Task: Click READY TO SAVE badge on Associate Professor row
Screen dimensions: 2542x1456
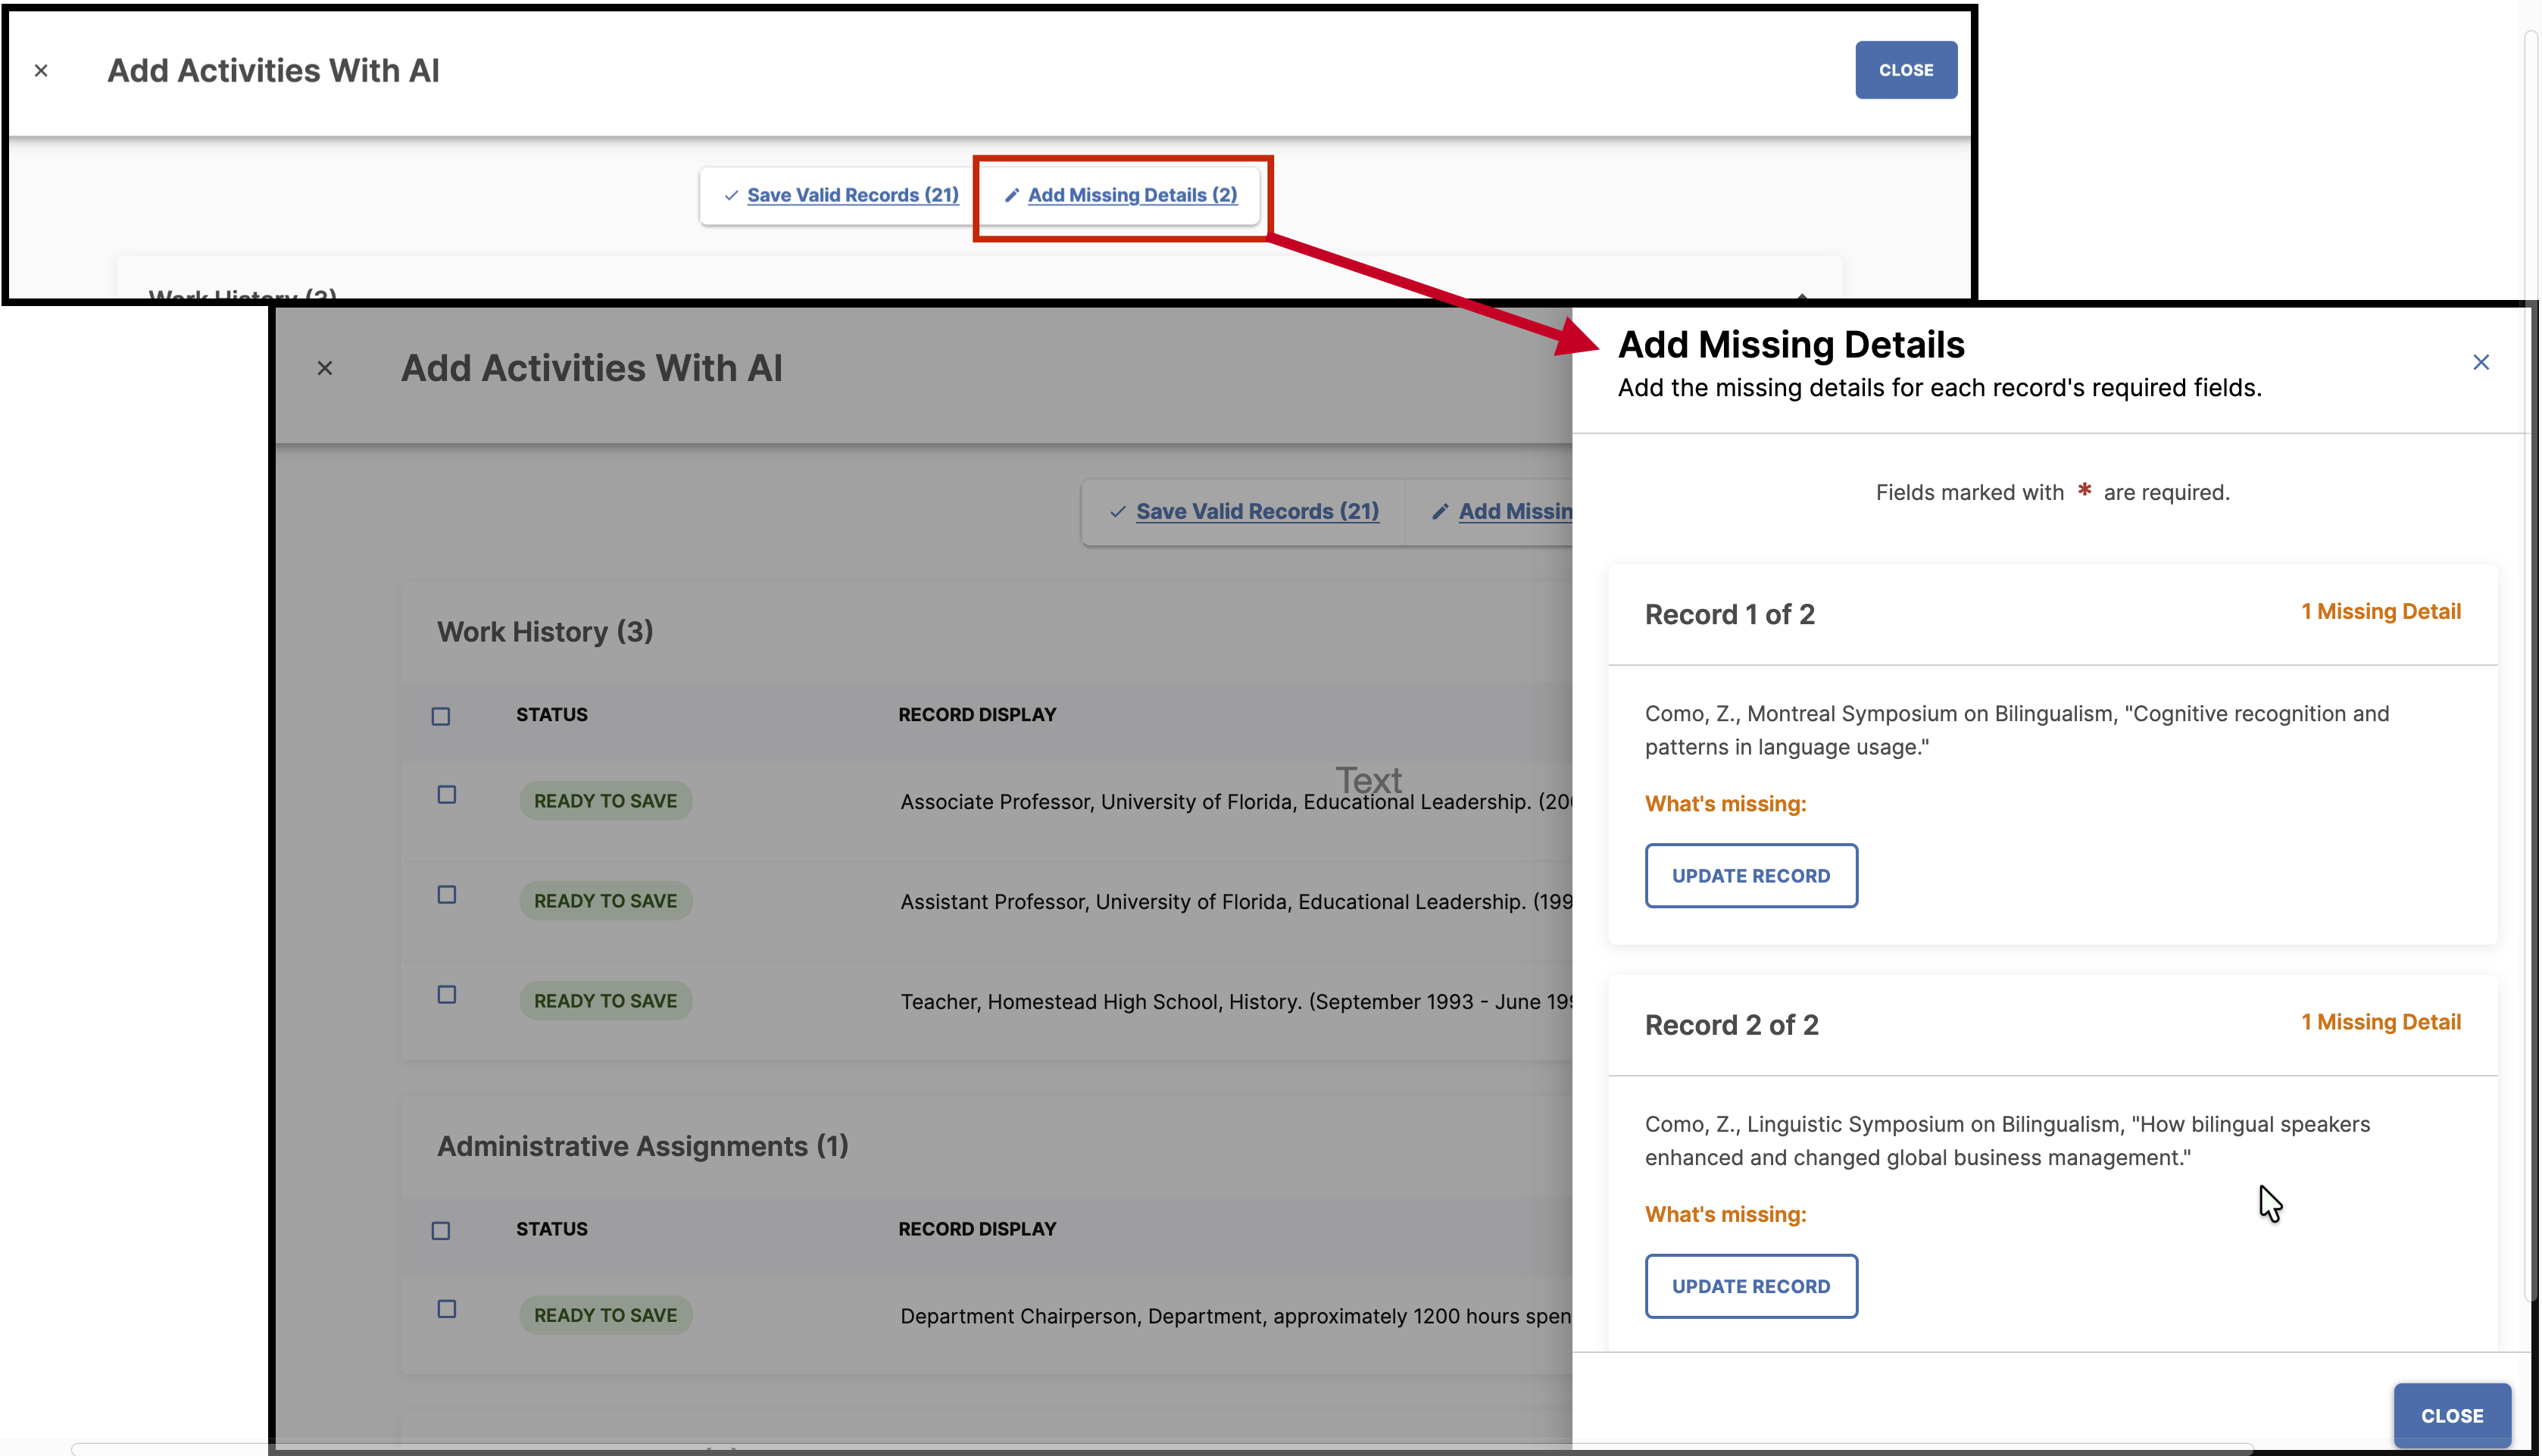Action: pyautogui.click(x=604, y=801)
